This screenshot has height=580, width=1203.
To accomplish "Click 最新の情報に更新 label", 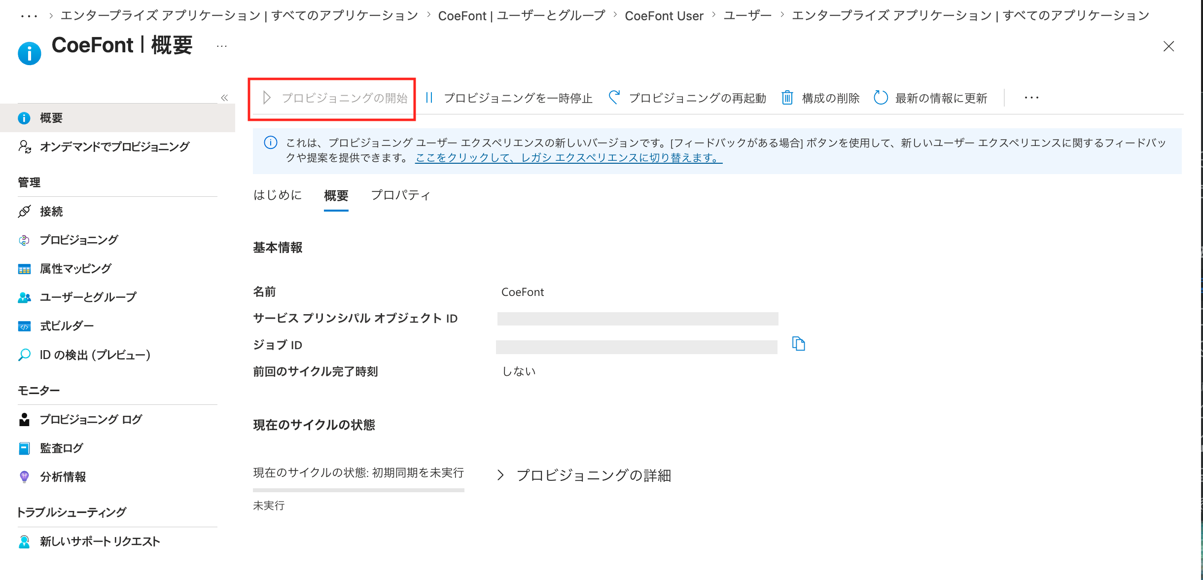I will 941,98.
